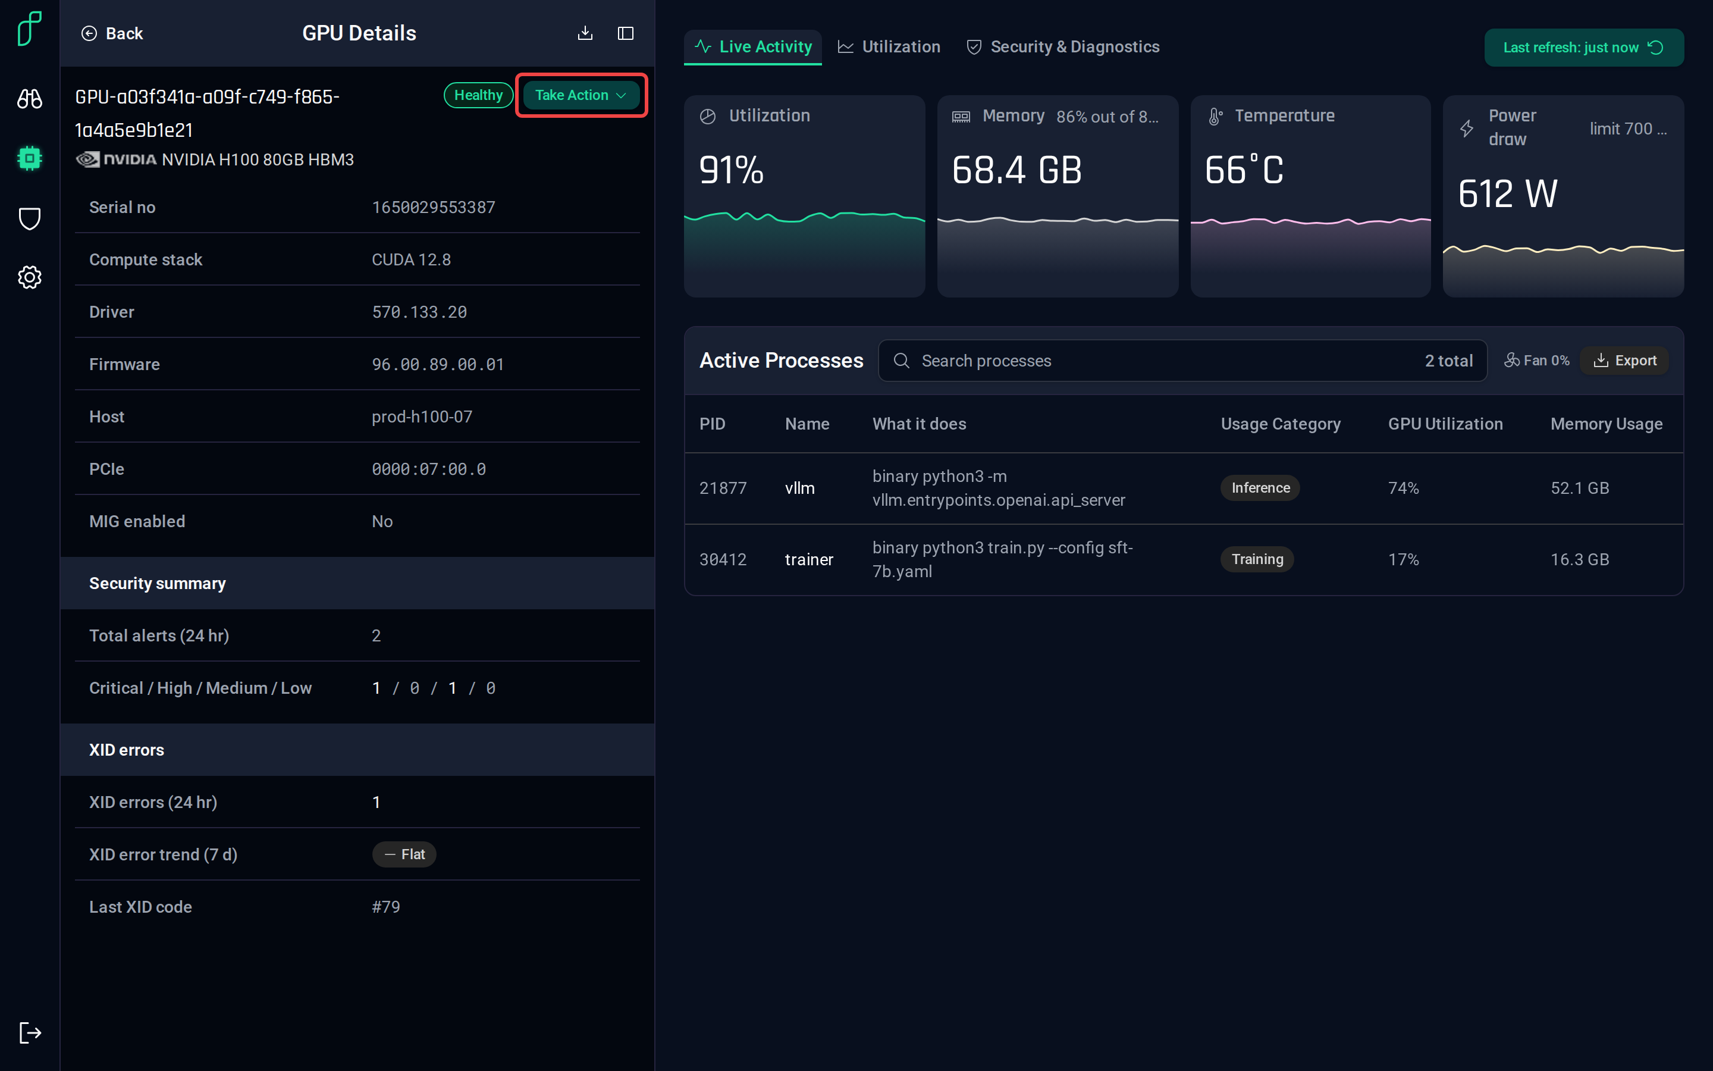Sort by the GPU Utilization column header

1445,424
